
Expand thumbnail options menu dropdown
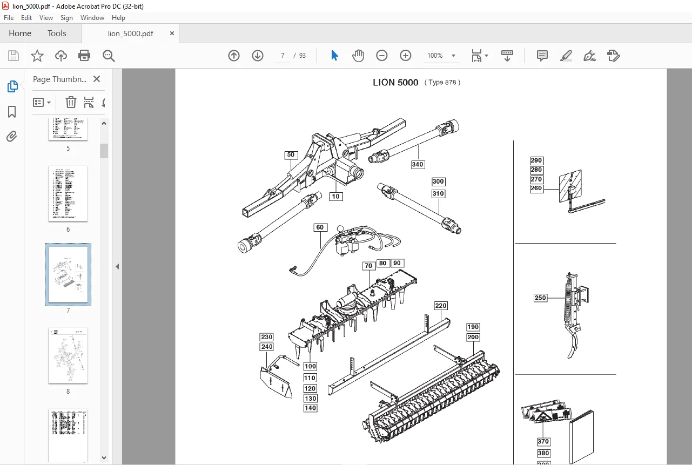point(42,102)
